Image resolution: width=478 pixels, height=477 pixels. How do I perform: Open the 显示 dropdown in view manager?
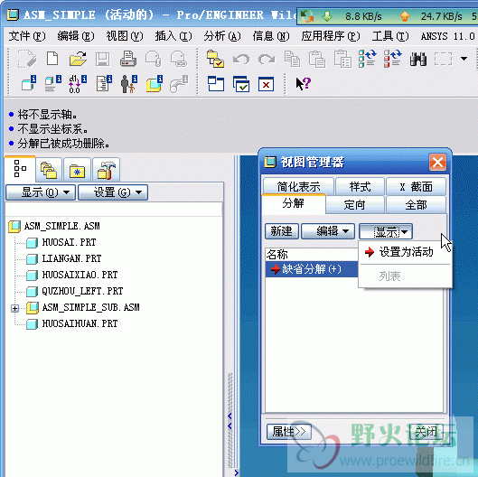pos(386,231)
